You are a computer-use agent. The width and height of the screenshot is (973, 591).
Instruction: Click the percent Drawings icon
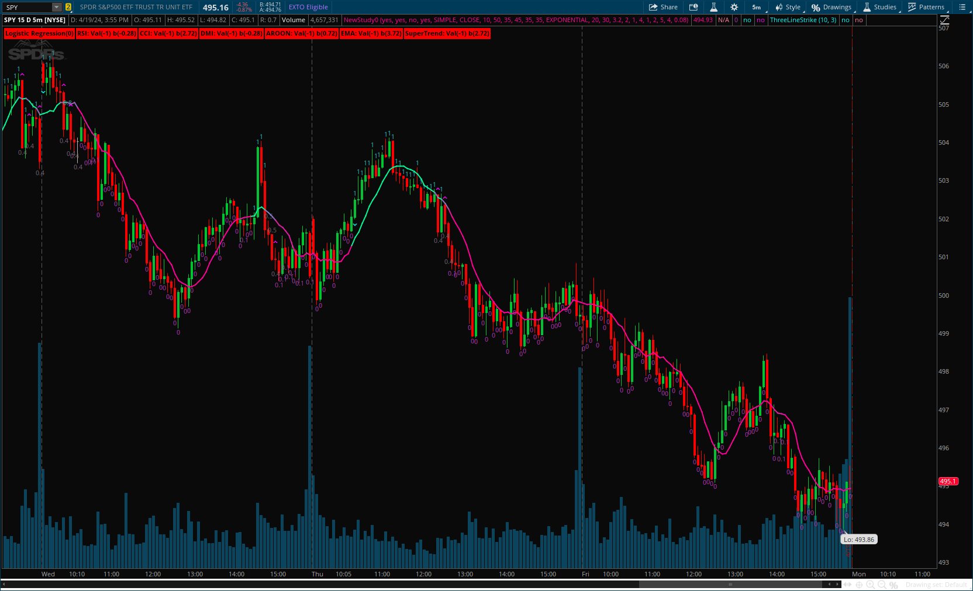[x=816, y=8]
